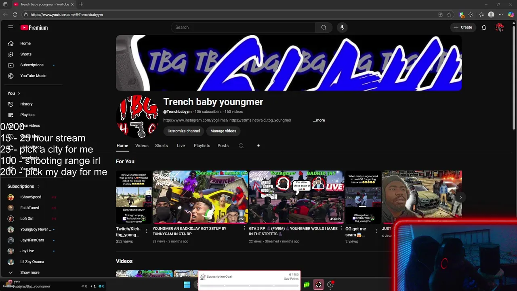Image resolution: width=517 pixels, height=291 pixels.
Task: Open Twitch/Kick-tbg_young short thumbnail
Action: pos(134,197)
